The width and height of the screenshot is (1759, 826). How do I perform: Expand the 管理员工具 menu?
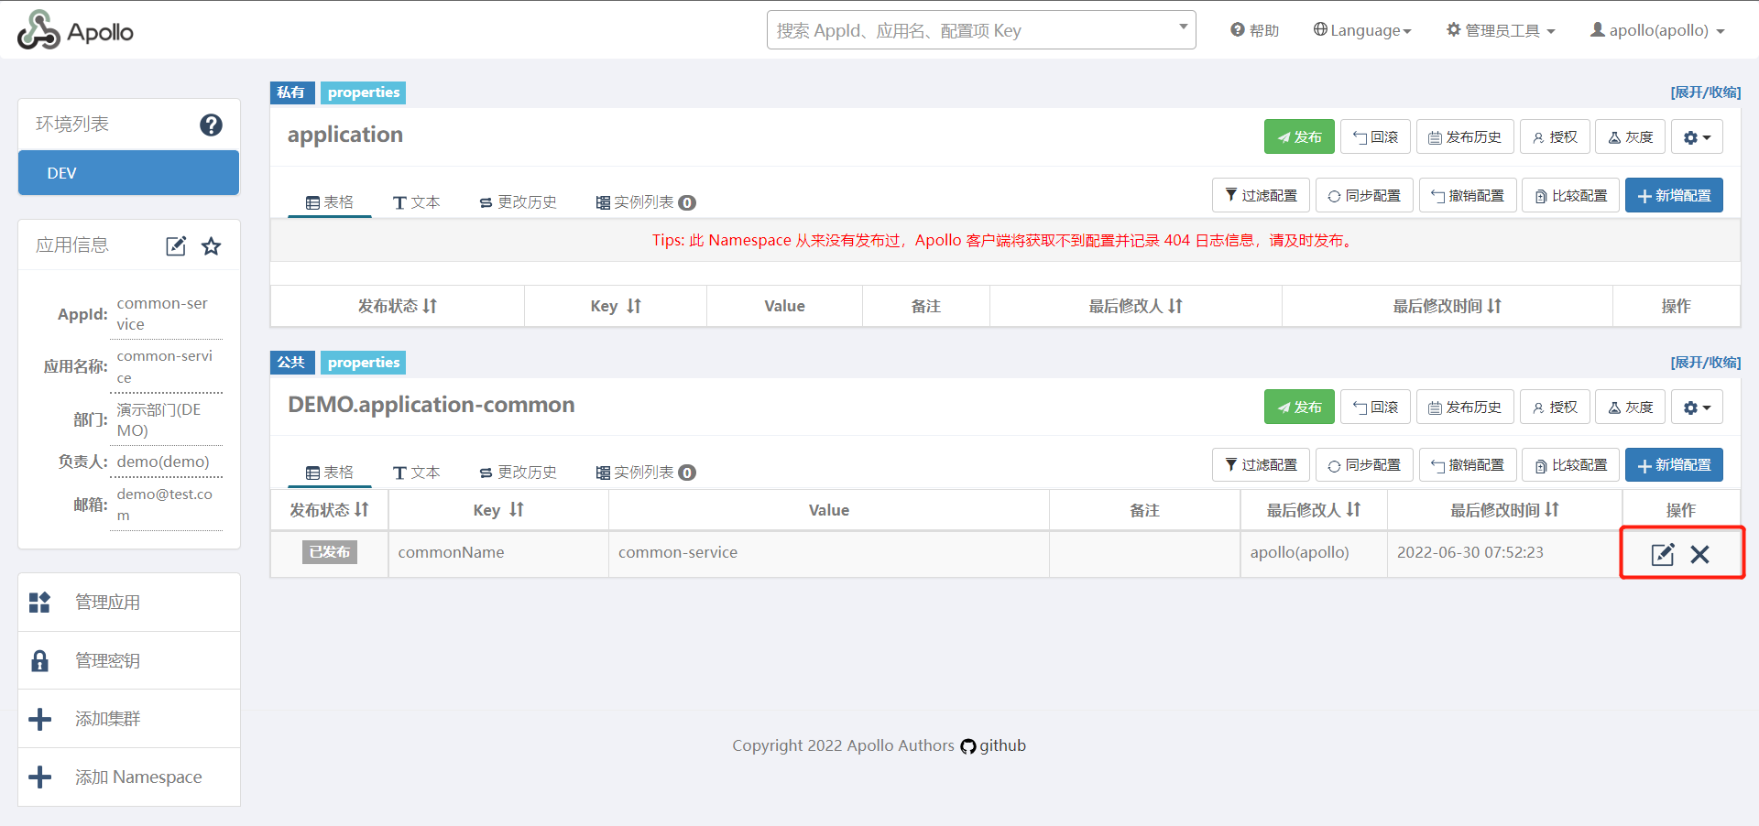1501,30
